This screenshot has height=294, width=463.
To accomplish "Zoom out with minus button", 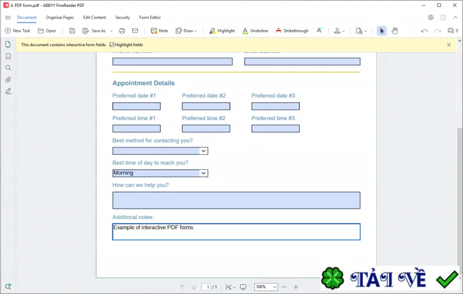I will click(284, 287).
